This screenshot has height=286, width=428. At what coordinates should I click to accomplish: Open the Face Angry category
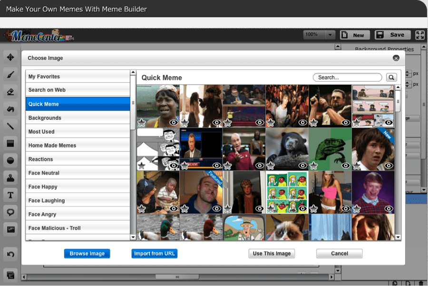(x=78, y=214)
